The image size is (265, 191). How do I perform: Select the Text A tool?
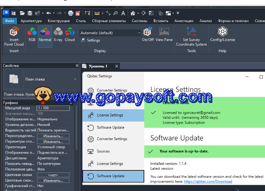point(123,13)
